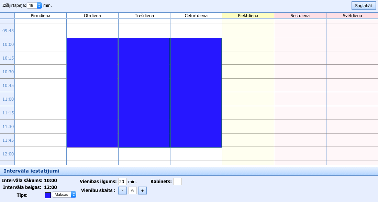The height and width of the screenshot is (202, 378).
Task: Increase unit count with plus button
Action: pyautogui.click(x=142, y=191)
